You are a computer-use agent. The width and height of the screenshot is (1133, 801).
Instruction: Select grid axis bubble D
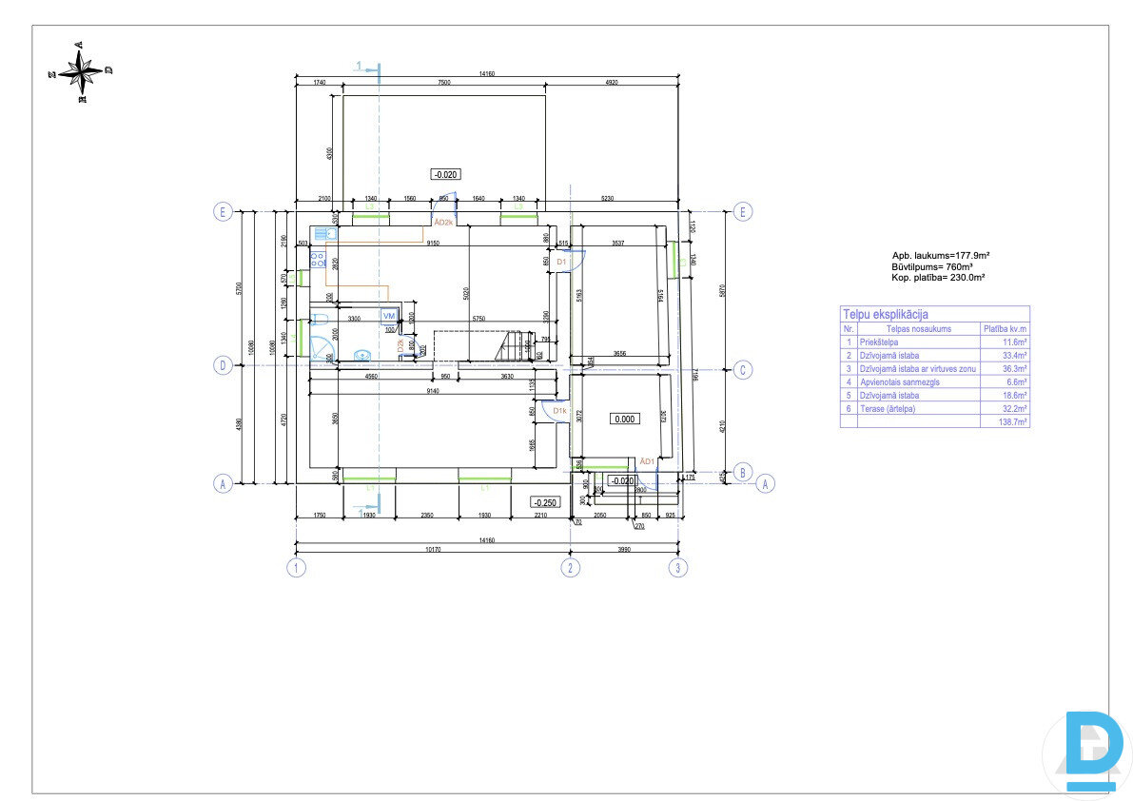coord(223,364)
